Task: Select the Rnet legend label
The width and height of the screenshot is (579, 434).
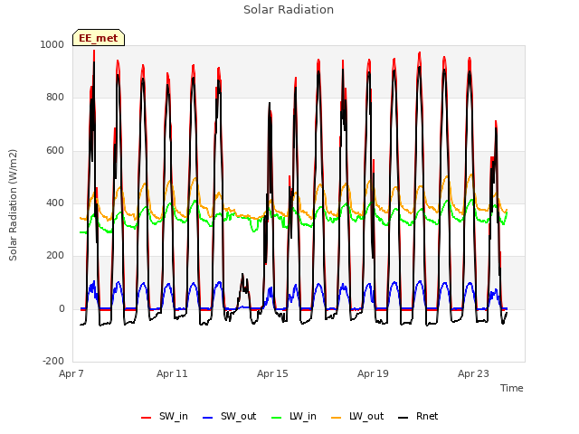Action: point(427,417)
